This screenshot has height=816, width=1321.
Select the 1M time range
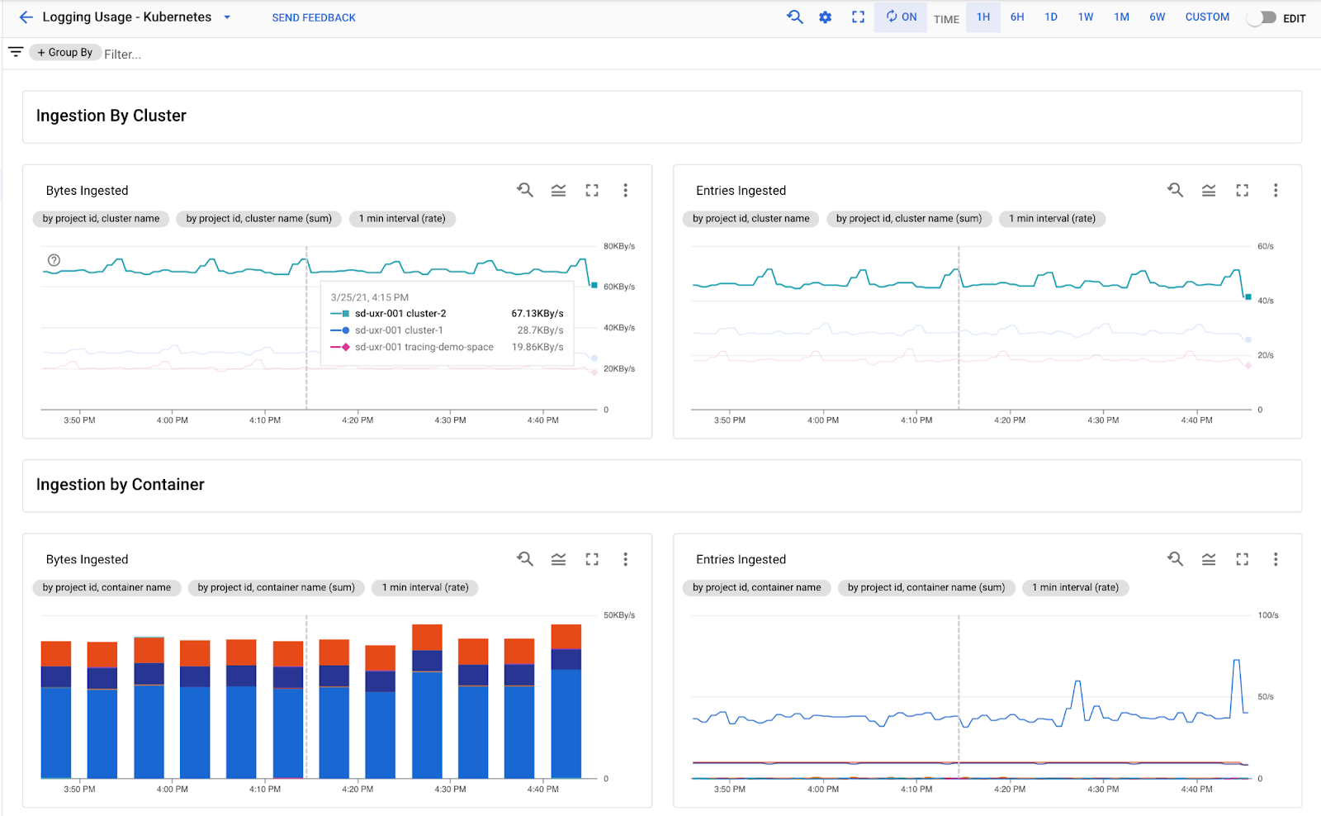pyautogui.click(x=1121, y=17)
